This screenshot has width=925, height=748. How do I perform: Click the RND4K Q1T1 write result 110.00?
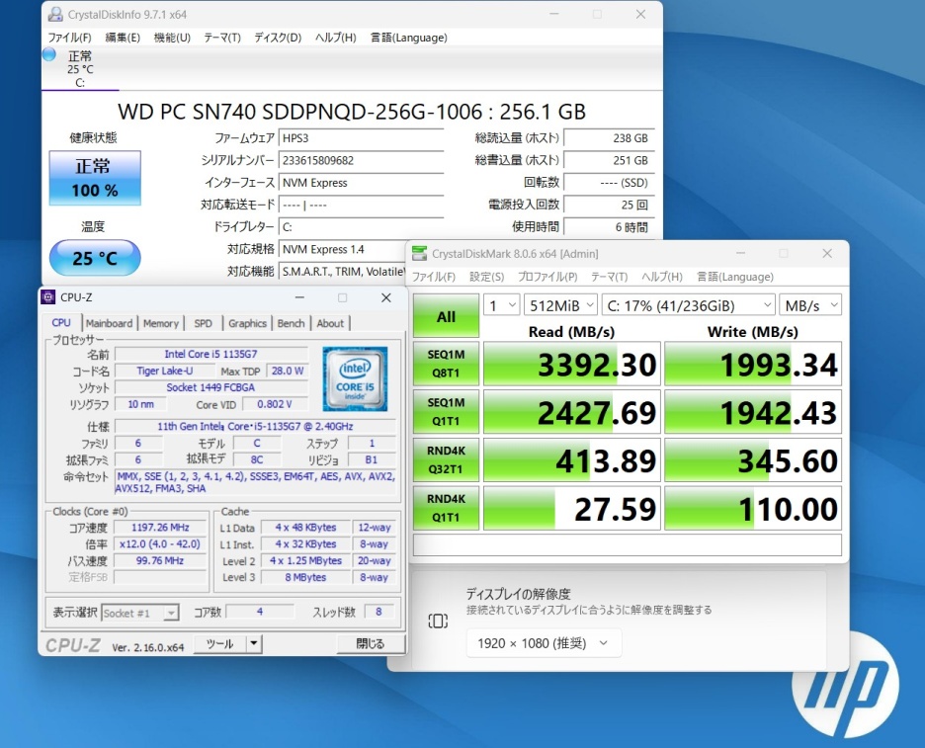(753, 509)
